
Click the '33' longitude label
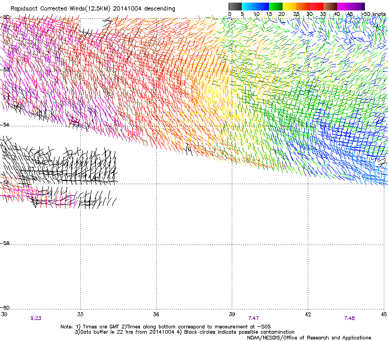(80, 314)
